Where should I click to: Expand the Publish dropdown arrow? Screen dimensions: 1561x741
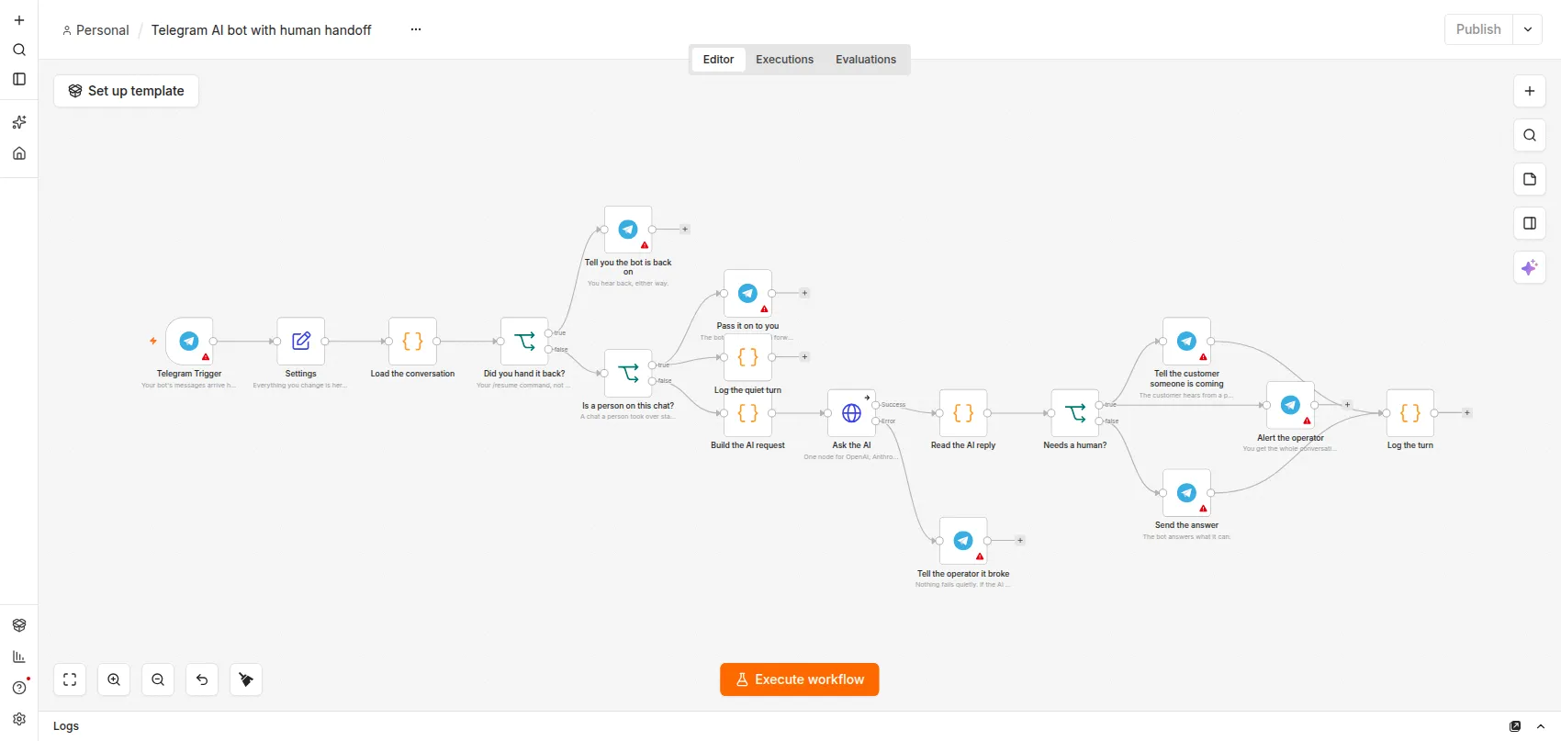coord(1528,29)
